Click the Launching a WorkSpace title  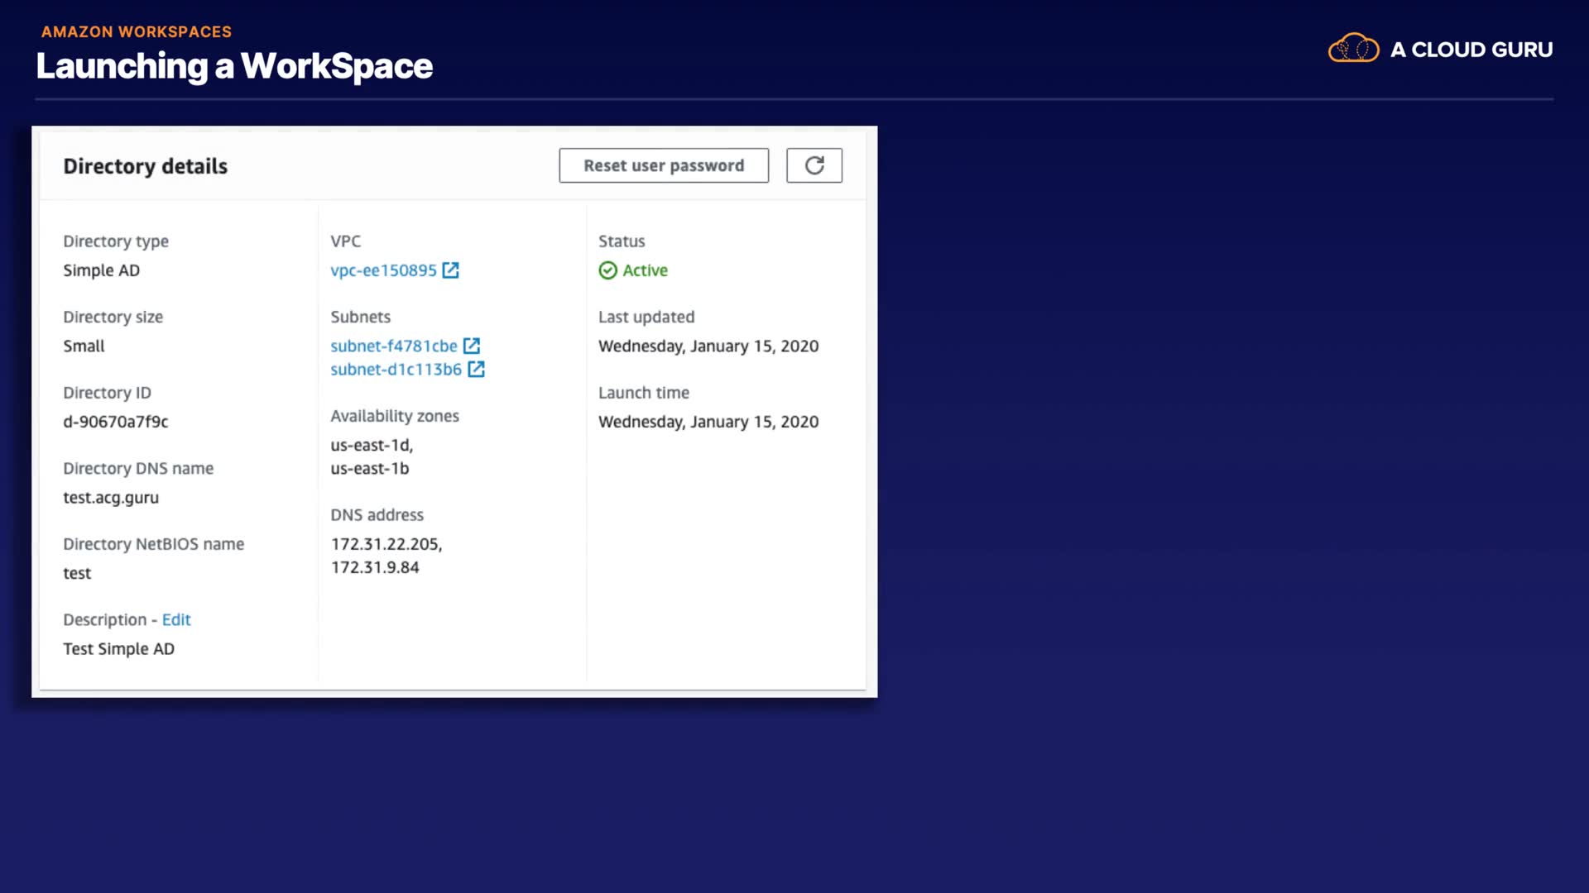(x=234, y=66)
